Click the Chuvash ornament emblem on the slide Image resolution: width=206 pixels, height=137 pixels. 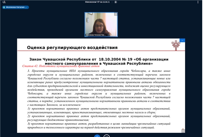pos(176,45)
